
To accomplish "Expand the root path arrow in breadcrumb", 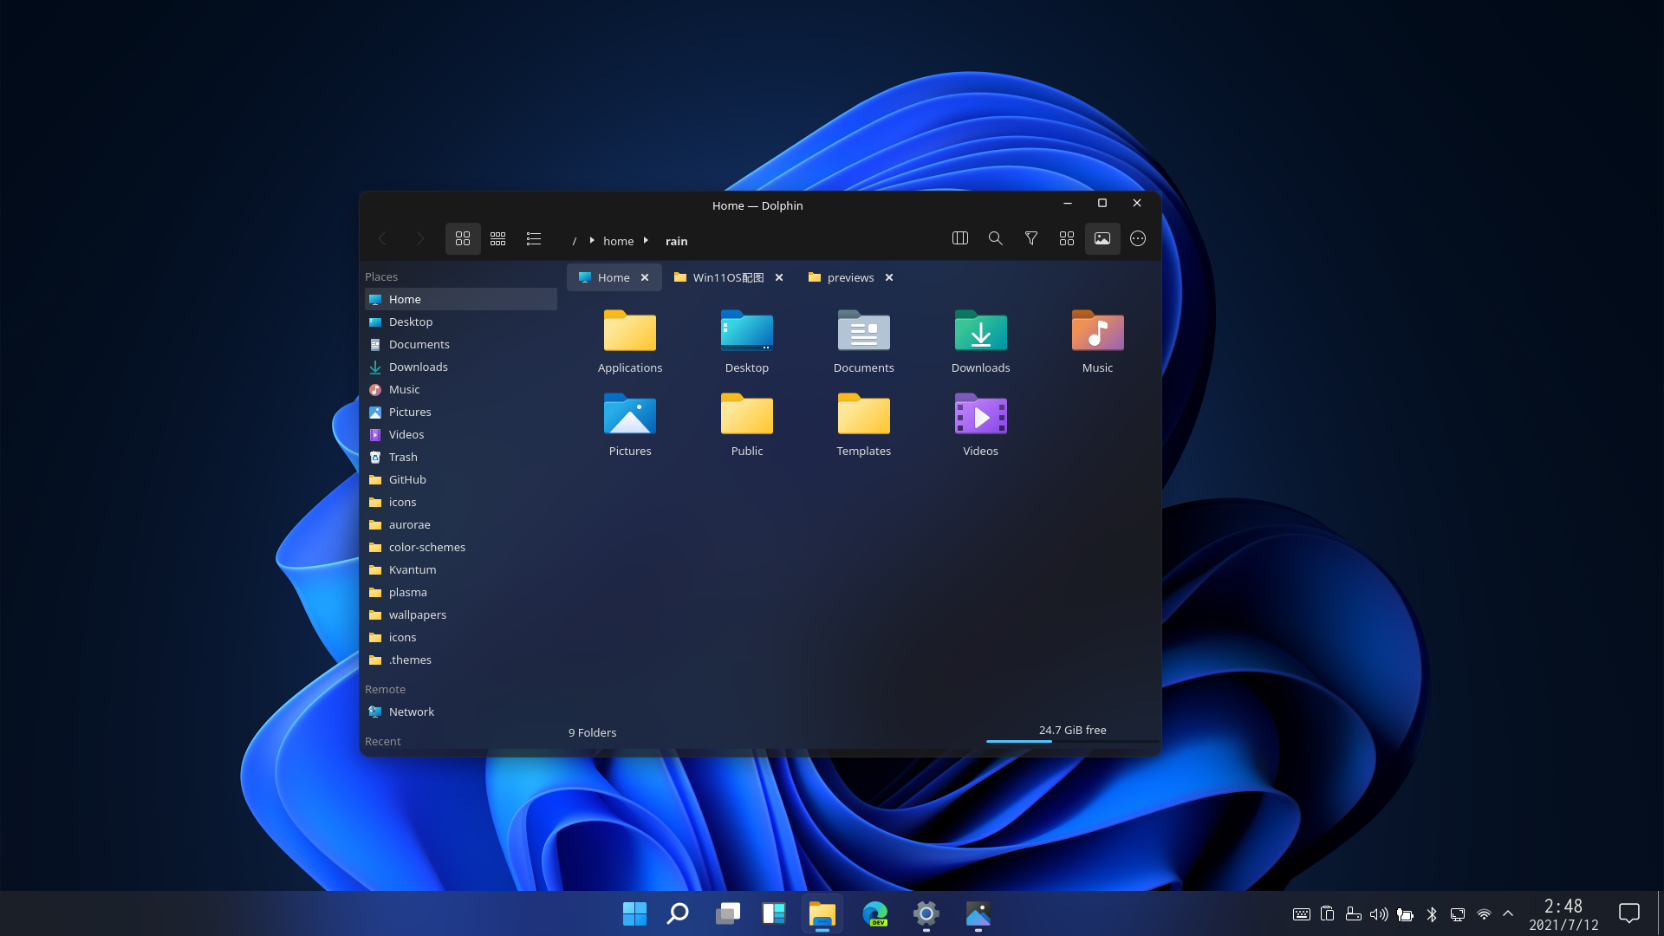I will 592,240.
